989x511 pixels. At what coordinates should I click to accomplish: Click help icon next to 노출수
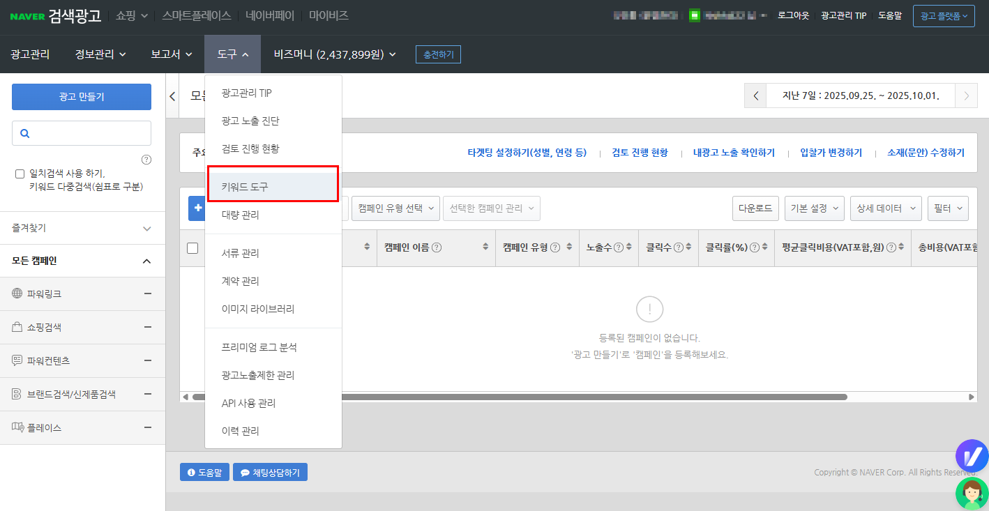[x=618, y=247]
